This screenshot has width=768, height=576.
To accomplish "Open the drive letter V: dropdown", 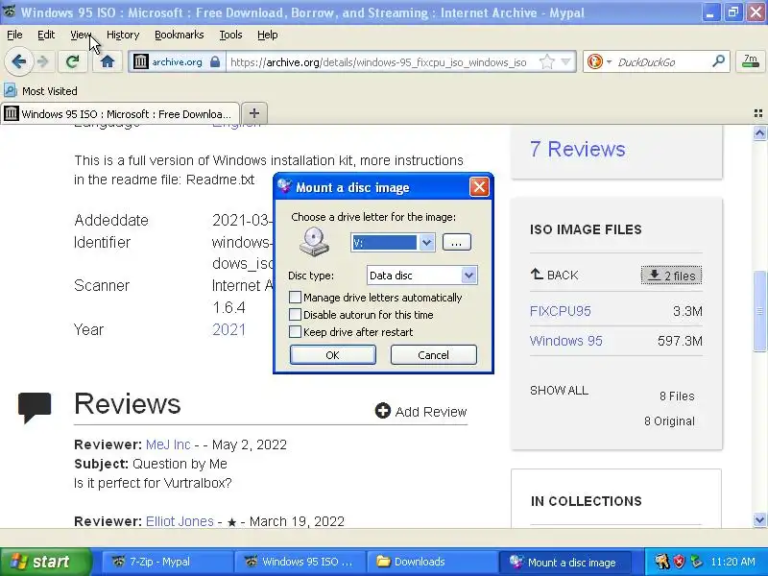I will pyautogui.click(x=426, y=243).
